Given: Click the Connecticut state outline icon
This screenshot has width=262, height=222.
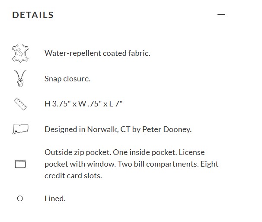Looking at the screenshot, I should pos(20,129).
